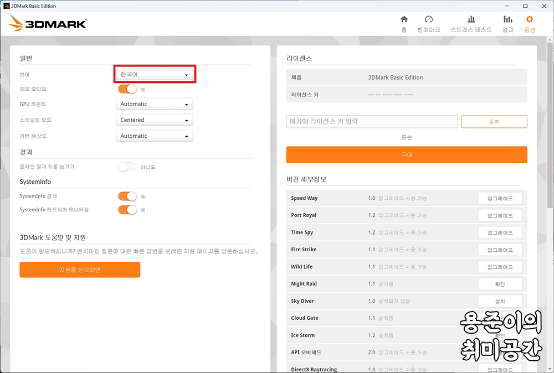Click product value 3DMark Basic Edition
This screenshot has height=373, width=554.
point(396,77)
